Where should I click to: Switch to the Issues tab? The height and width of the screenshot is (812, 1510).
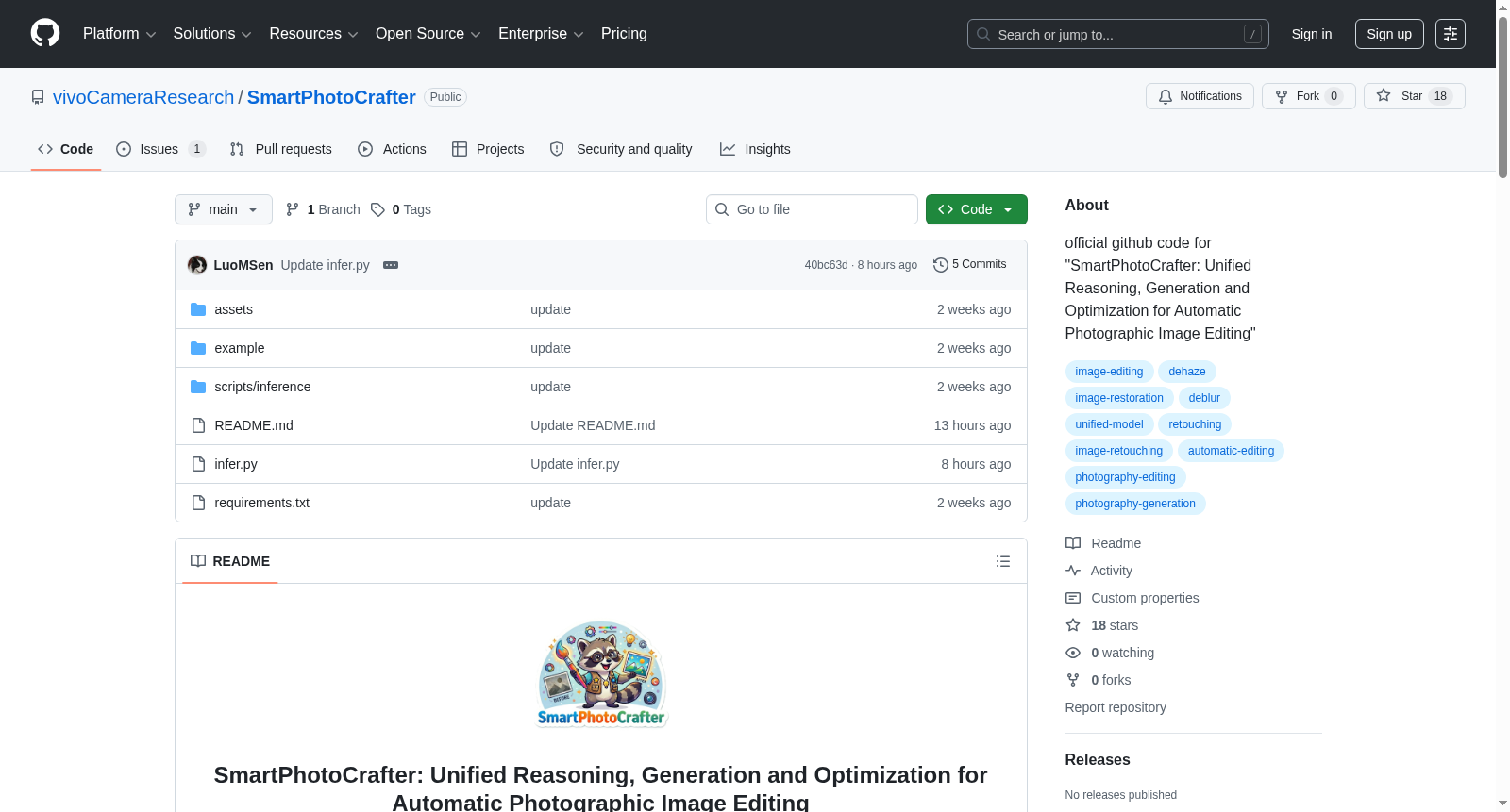pos(160,149)
